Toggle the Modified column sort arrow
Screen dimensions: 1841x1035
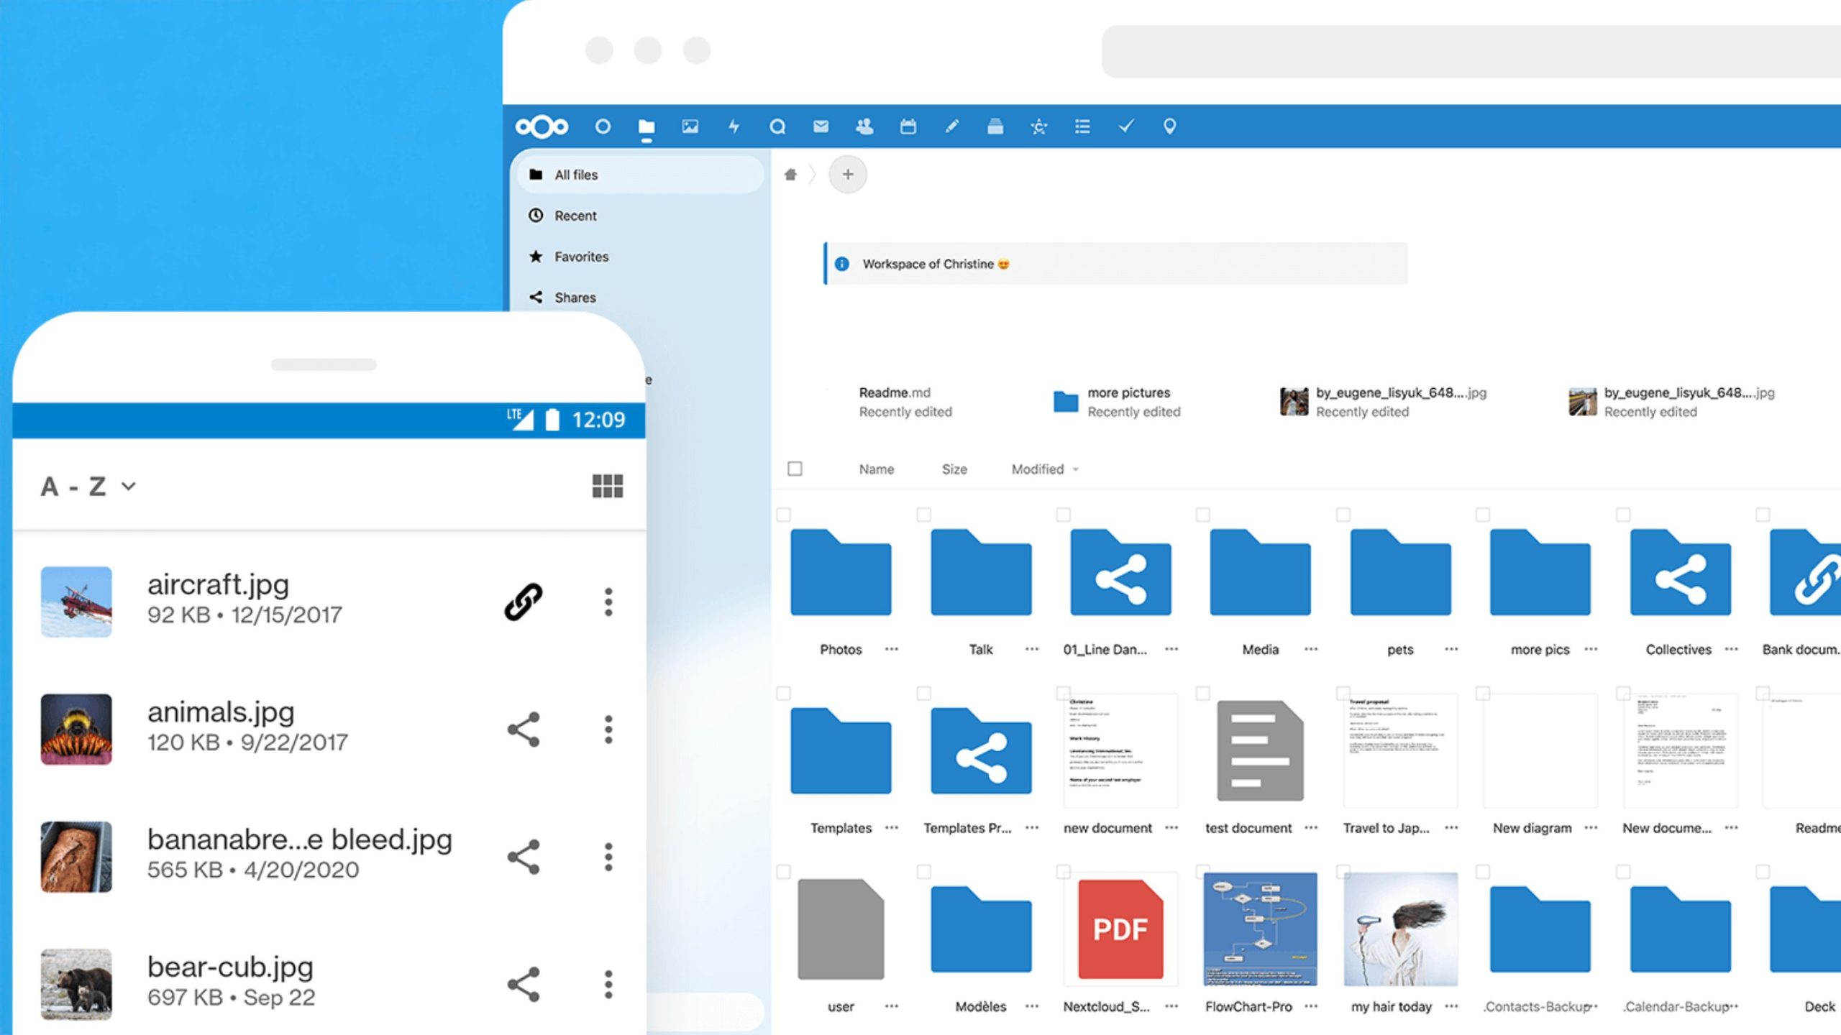tap(1076, 469)
